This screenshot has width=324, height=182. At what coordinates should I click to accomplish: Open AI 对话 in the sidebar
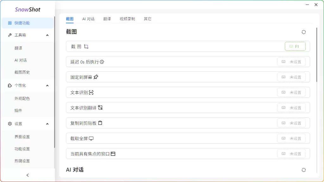(28, 60)
